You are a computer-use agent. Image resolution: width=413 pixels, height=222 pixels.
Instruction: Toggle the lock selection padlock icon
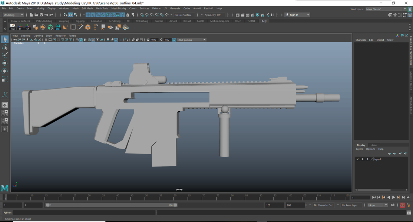click(128, 15)
